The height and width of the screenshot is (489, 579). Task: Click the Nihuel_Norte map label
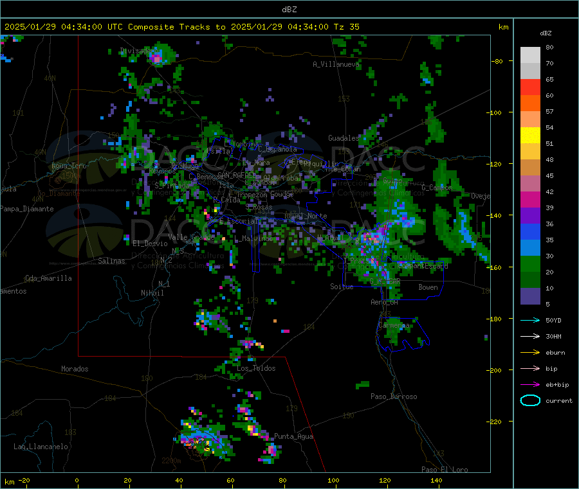click(x=306, y=216)
